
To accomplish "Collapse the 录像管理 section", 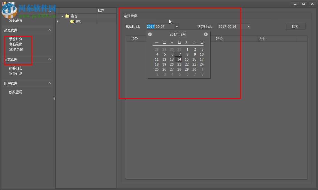I will point(50,30).
